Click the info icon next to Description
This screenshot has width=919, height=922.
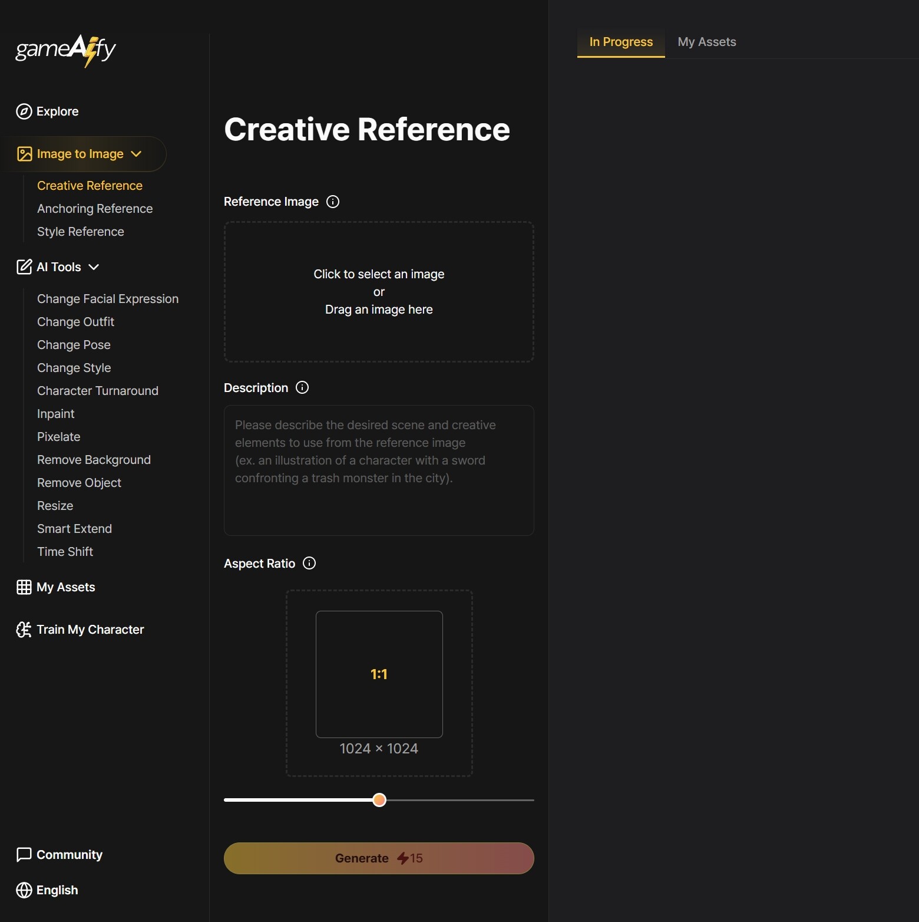pyautogui.click(x=302, y=387)
